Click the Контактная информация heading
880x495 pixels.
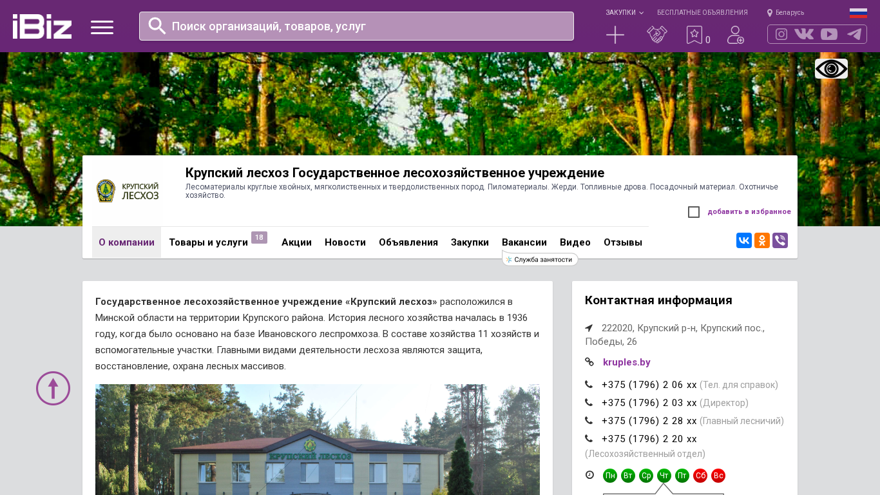658,300
